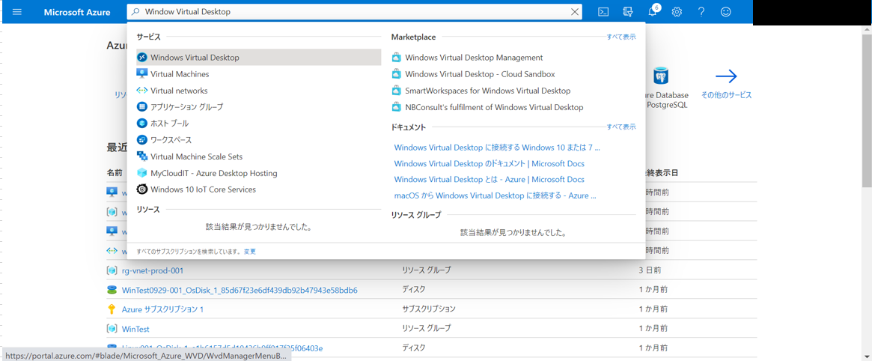Viewport: 872px width, 361px height.
Task: Open WinTest0929-001_OsDisk disk resource
Action: [239, 290]
